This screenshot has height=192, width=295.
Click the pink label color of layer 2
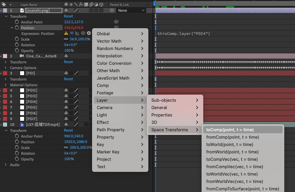(x=5, y=56)
